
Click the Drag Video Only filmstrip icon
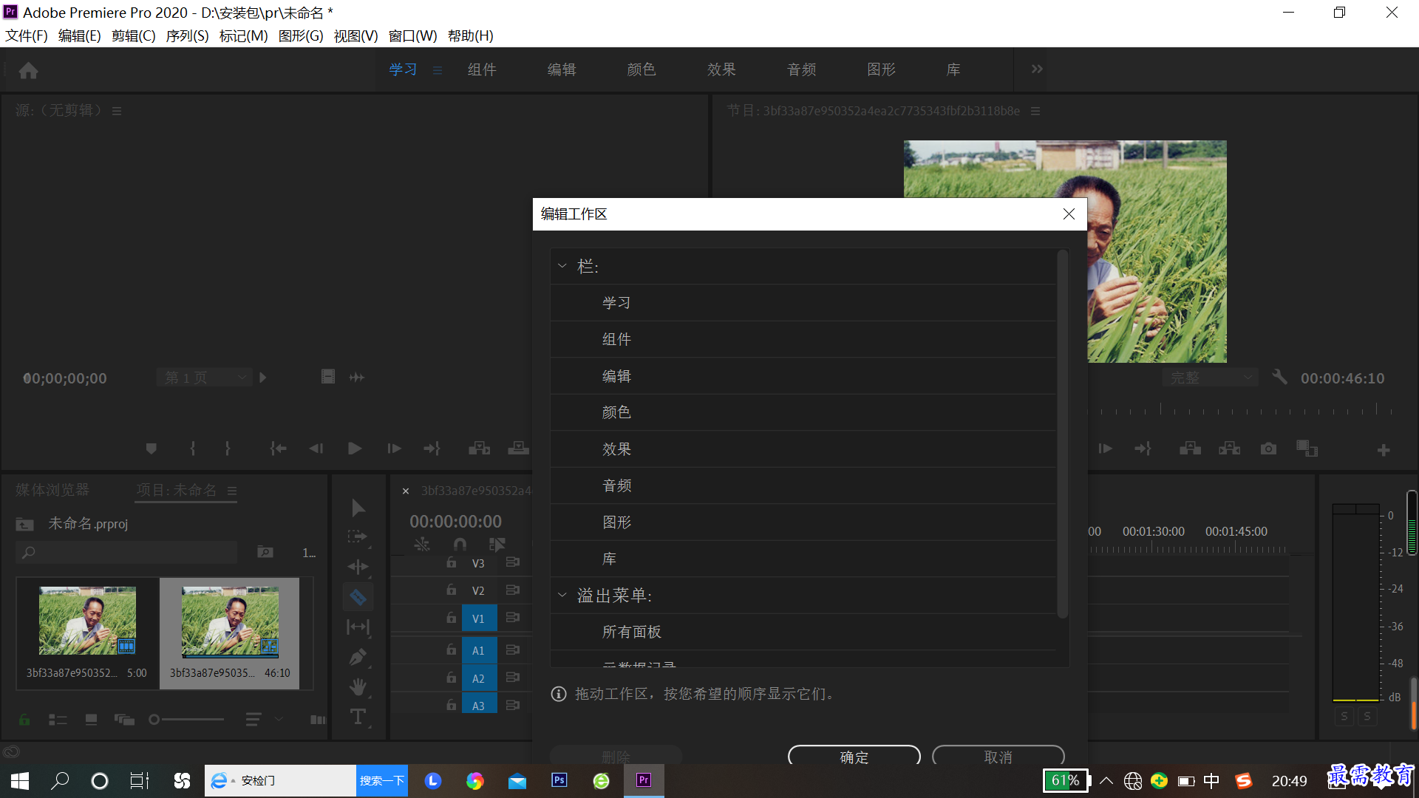tap(328, 377)
